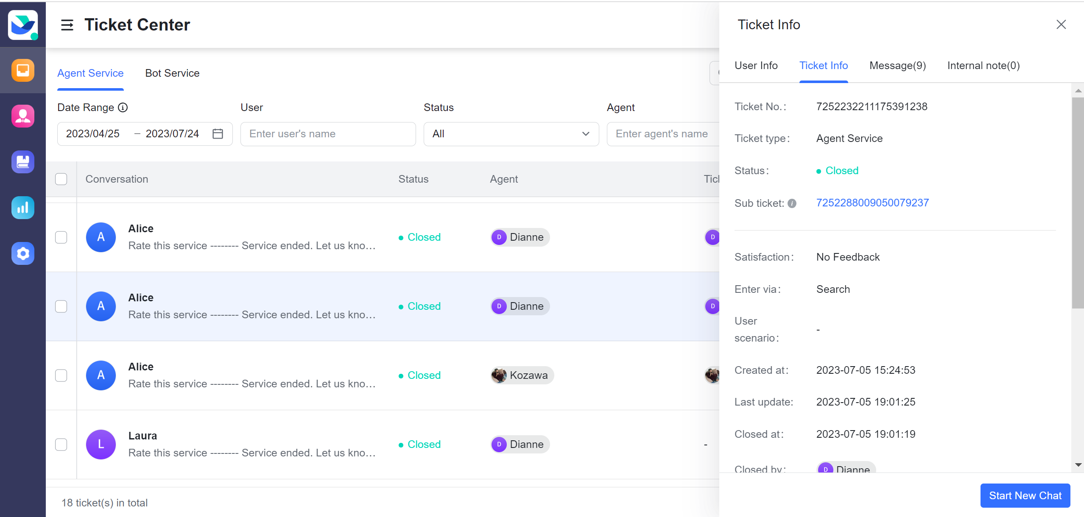Switch to the User Info tab
This screenshot has width=1084, height=517.
(756, 66)
